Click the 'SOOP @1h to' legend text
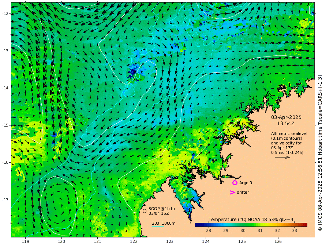Screen dimensions: 322x248 [162, 209]
